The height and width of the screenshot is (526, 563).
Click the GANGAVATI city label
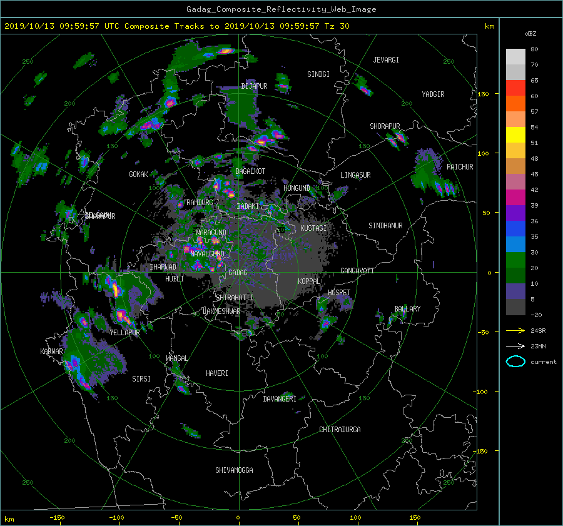357,270
